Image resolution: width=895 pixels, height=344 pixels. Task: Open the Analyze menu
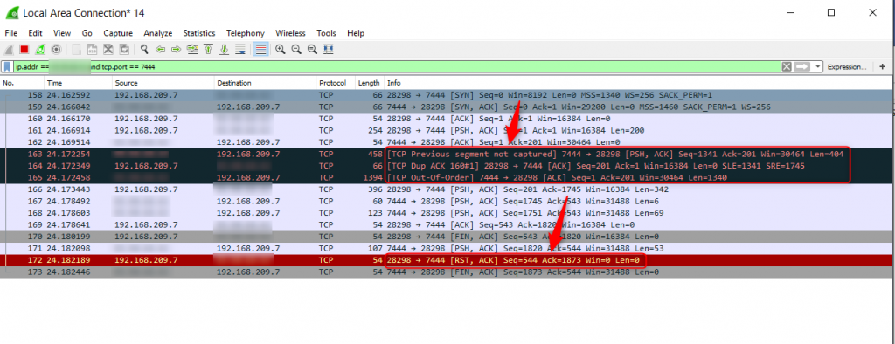[158, 33]
